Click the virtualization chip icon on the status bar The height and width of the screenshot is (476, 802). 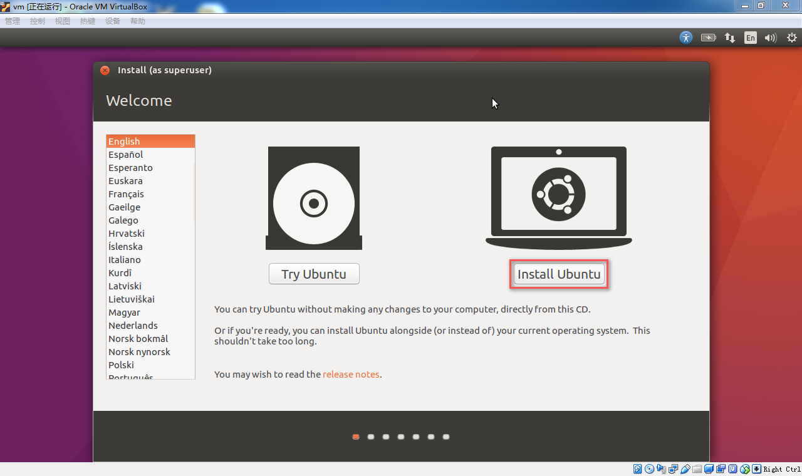point(732,468)
